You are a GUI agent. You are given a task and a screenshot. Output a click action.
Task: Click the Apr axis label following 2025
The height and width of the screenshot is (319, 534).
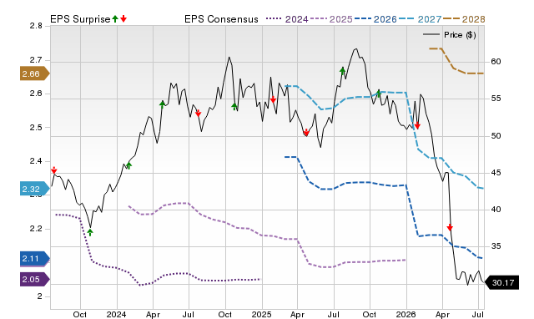[297, 314]
